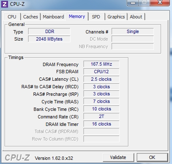The image size is (172, 164).
Task: Go to the SPD tab
Action: coord(96,17)
